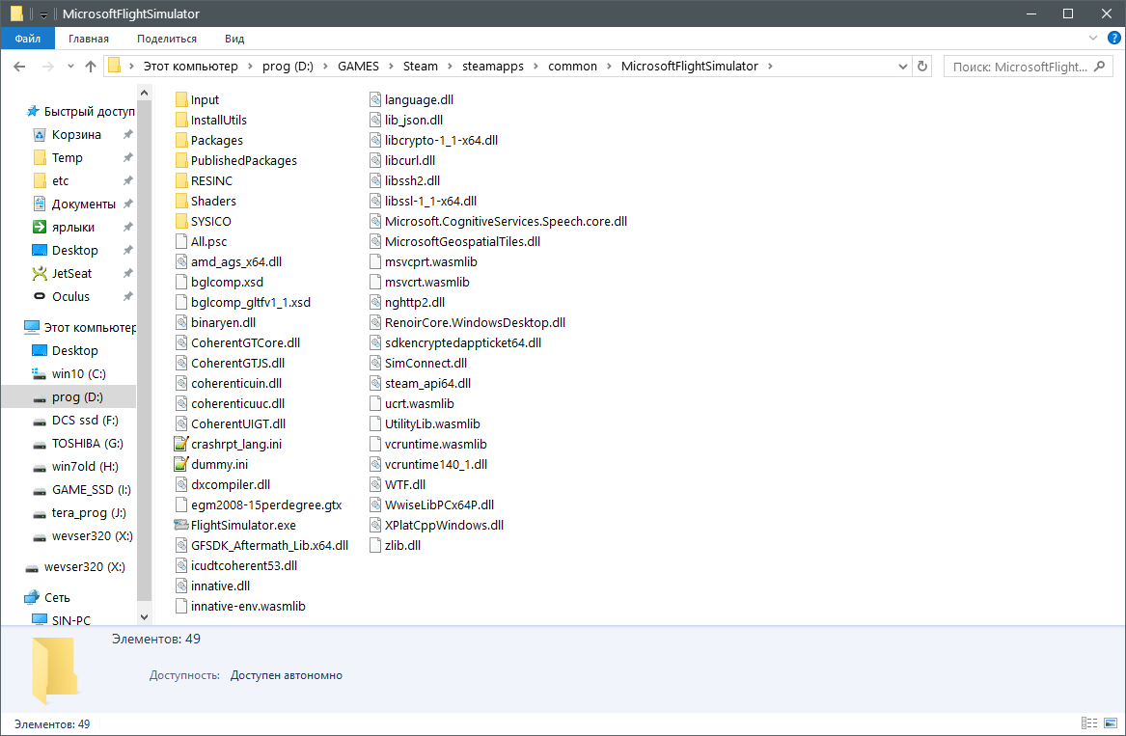Viewport: 1126px width, 736px height.
Task: Select crashrpt_lang.ini file icon
Action: click(181, 444)
